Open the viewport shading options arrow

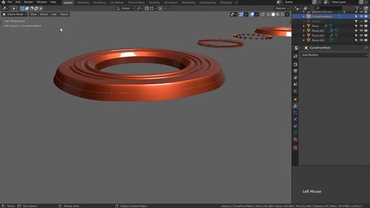click(x=287, y=14)
